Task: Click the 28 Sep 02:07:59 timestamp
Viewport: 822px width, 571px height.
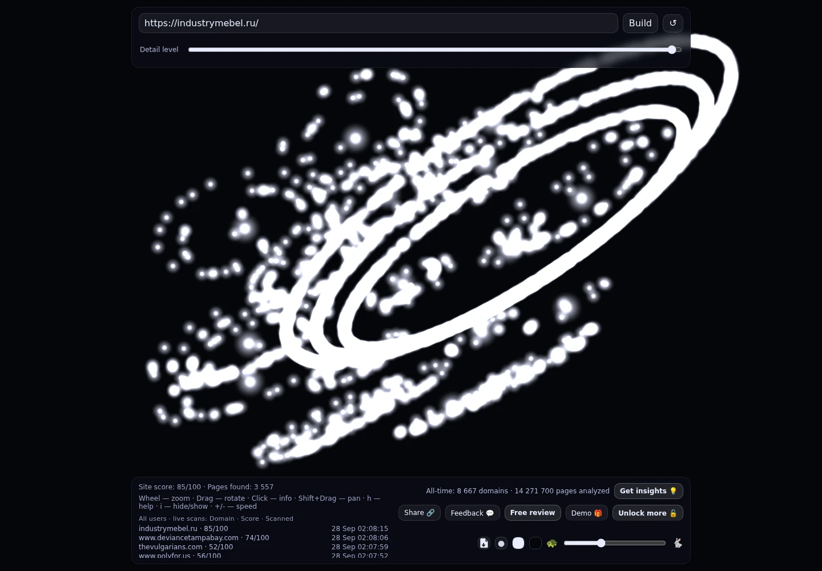Action: click(360, 547)
